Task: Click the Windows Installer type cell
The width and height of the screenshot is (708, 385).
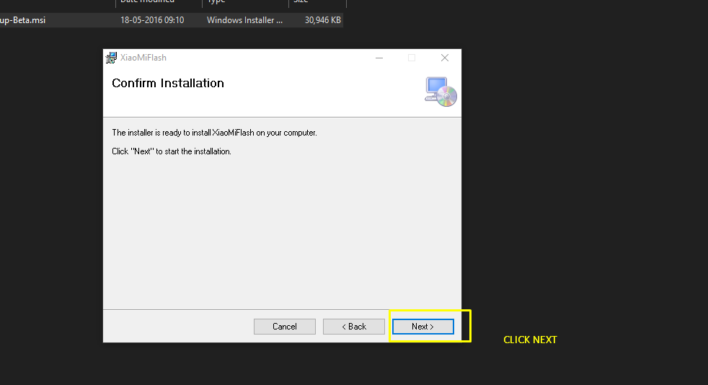Action: pyautogui.click(x=244, y=20)
